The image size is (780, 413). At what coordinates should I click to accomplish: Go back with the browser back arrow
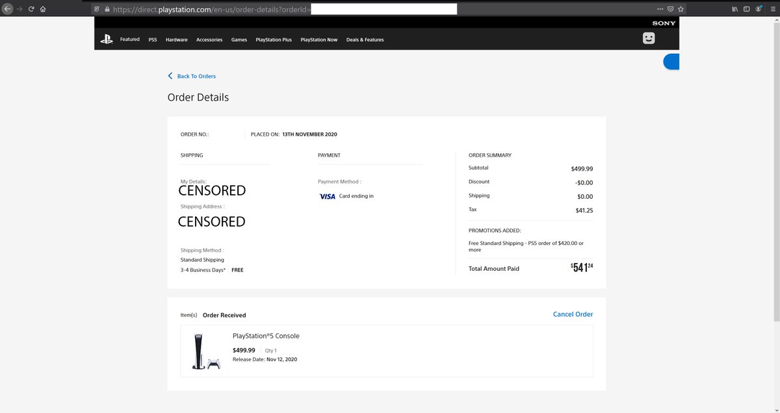point(7,9)
